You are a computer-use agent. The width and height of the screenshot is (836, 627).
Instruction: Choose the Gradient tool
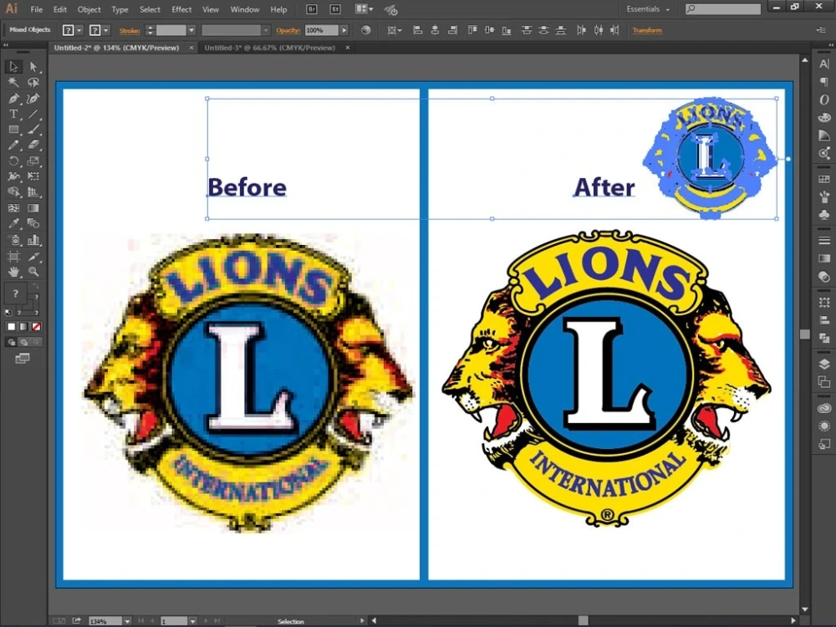point(33,207)
